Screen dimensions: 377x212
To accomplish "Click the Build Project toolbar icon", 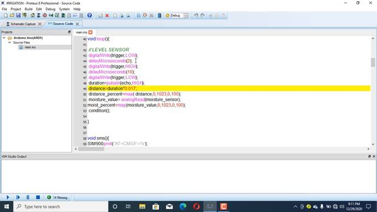I will [138, 16].
